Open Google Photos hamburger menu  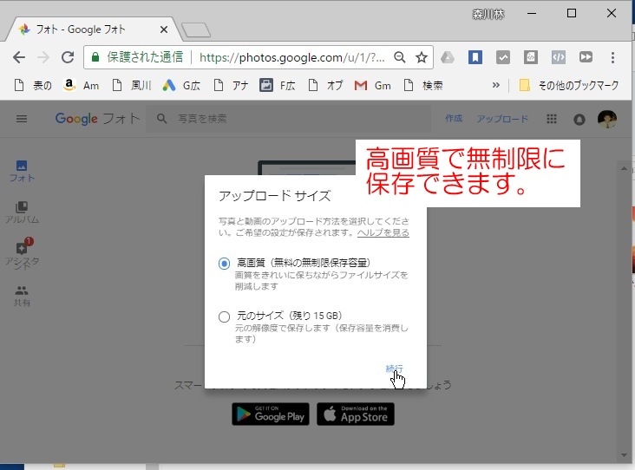[22, 119]
